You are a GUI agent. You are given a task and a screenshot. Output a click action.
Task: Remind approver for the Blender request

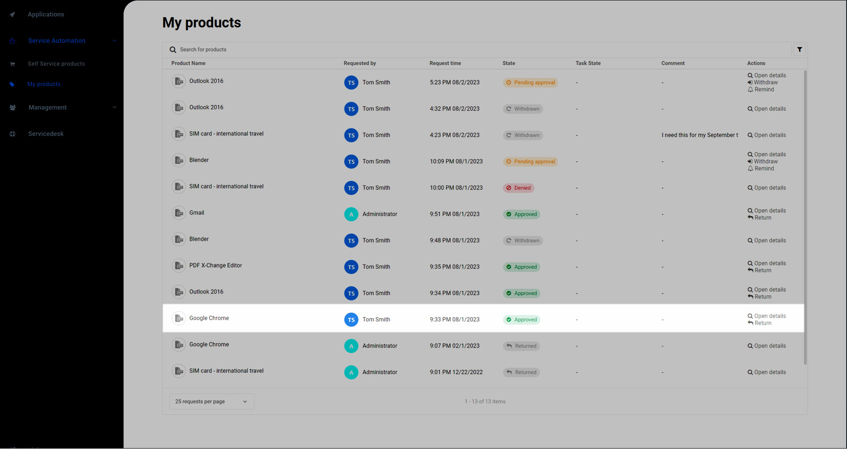coord(761,169)
